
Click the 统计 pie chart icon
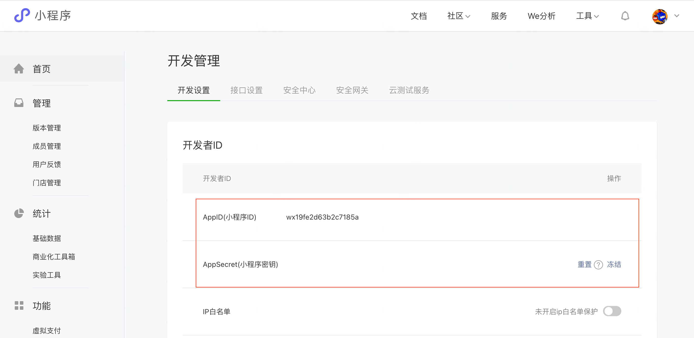click(x=19, y=213)
